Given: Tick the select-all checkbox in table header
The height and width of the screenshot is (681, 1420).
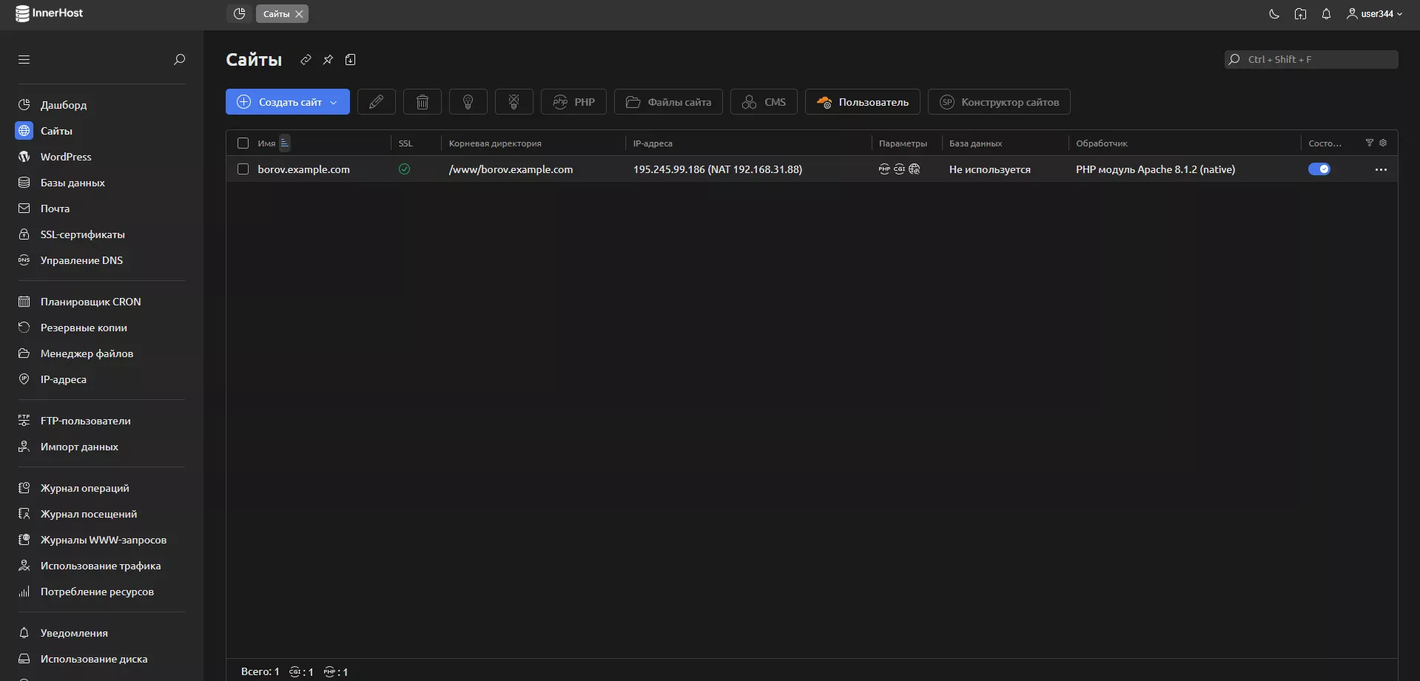Looking at the screenshot, I should click(243, 143).
